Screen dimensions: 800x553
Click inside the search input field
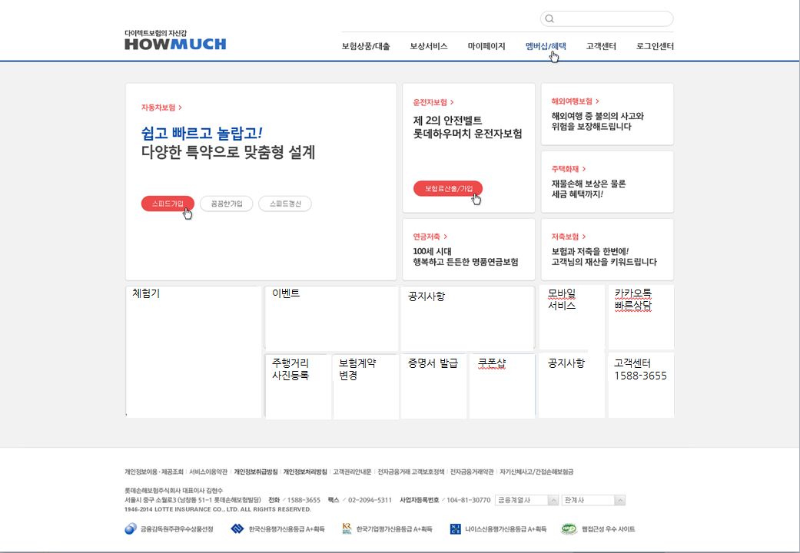tap(606, 19)
